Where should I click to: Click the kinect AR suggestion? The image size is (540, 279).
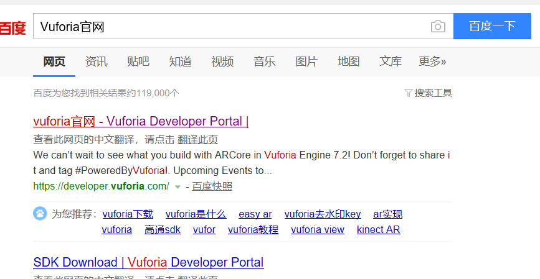tap(379, 229)
